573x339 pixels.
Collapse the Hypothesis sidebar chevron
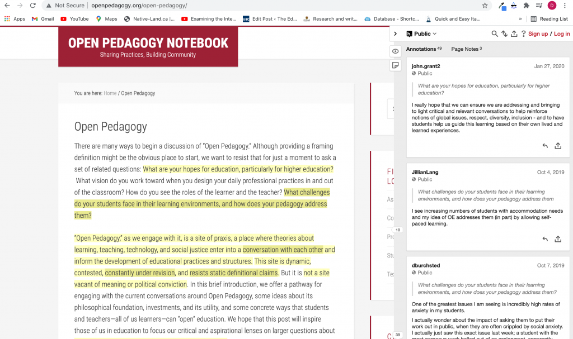396,34
